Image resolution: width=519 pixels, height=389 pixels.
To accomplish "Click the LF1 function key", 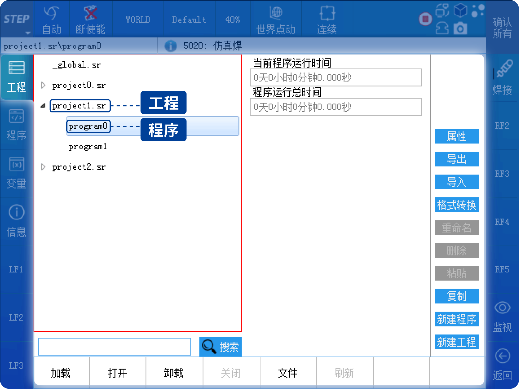I will click(16, 269).
